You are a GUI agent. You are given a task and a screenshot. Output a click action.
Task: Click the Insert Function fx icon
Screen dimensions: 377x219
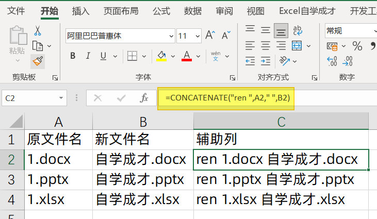(144, 98)
